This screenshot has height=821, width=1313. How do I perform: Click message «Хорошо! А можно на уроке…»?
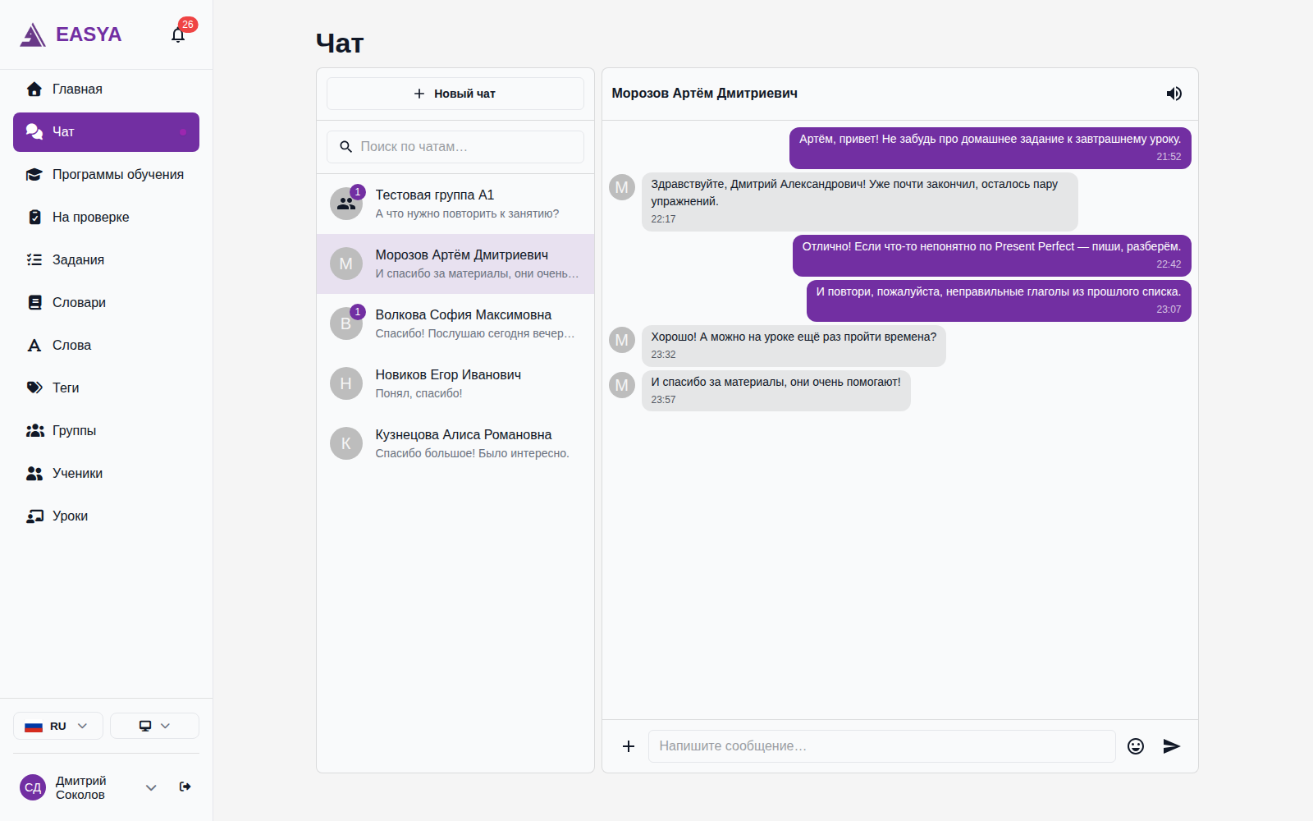[x=794, y=346]
